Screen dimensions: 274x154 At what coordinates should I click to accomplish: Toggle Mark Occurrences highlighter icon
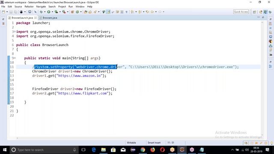(108, 12)
